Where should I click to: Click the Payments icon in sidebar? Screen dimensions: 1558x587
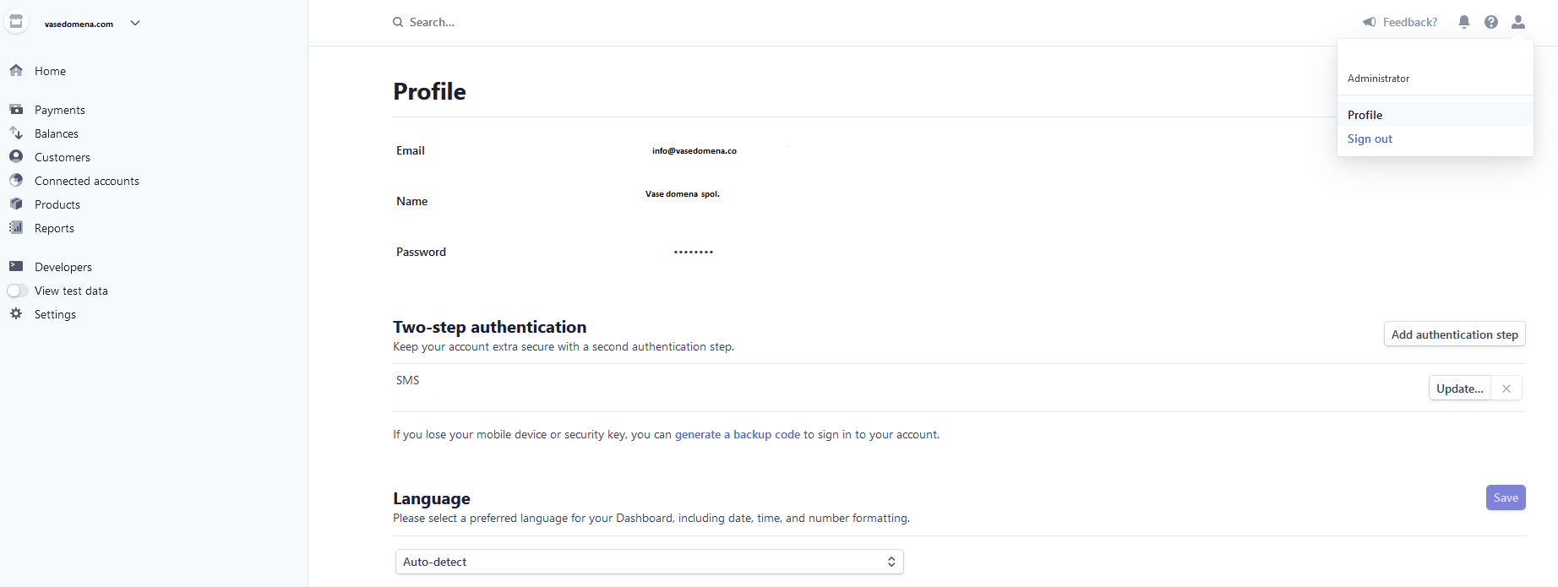pyautogui.click(x=16, y=110)
